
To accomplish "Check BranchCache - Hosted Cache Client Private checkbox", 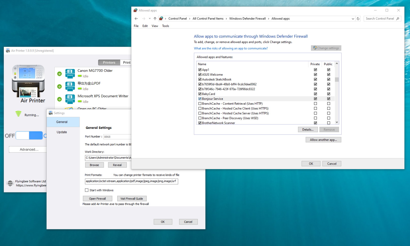I will 315,108.
